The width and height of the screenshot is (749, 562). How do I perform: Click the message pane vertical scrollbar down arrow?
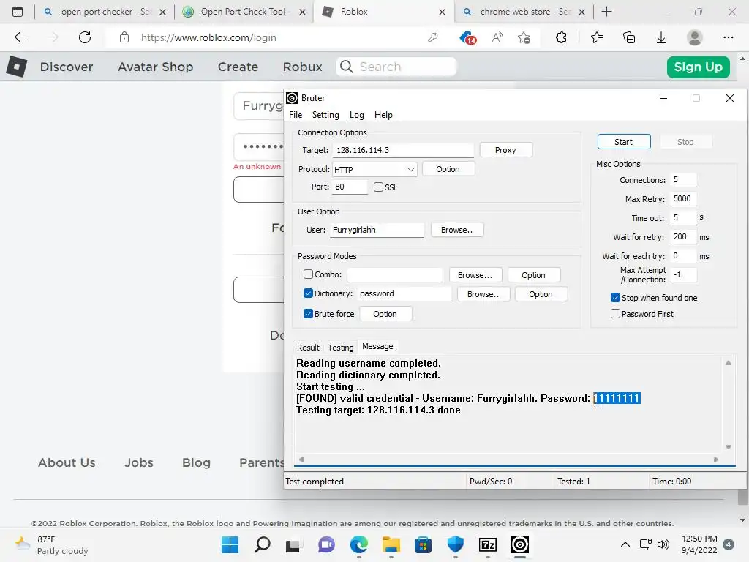pyautogui.click(x=728, y=447)
